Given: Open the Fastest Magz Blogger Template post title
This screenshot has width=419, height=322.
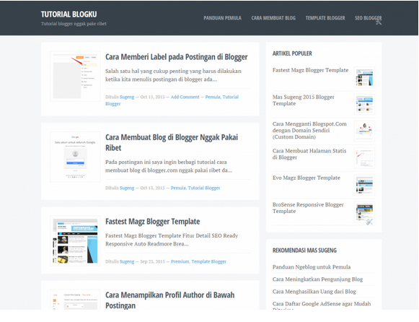Looking at the screenshot, I should (153, 222).
